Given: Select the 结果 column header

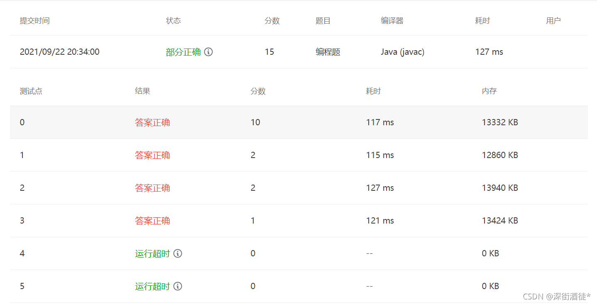Looking at the screenshot, I should 143,91.
